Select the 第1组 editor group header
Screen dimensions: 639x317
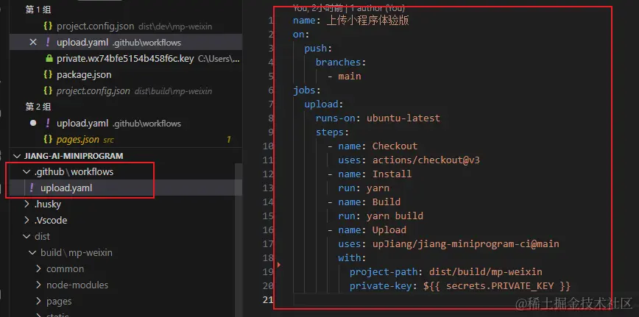click(38, 10)
